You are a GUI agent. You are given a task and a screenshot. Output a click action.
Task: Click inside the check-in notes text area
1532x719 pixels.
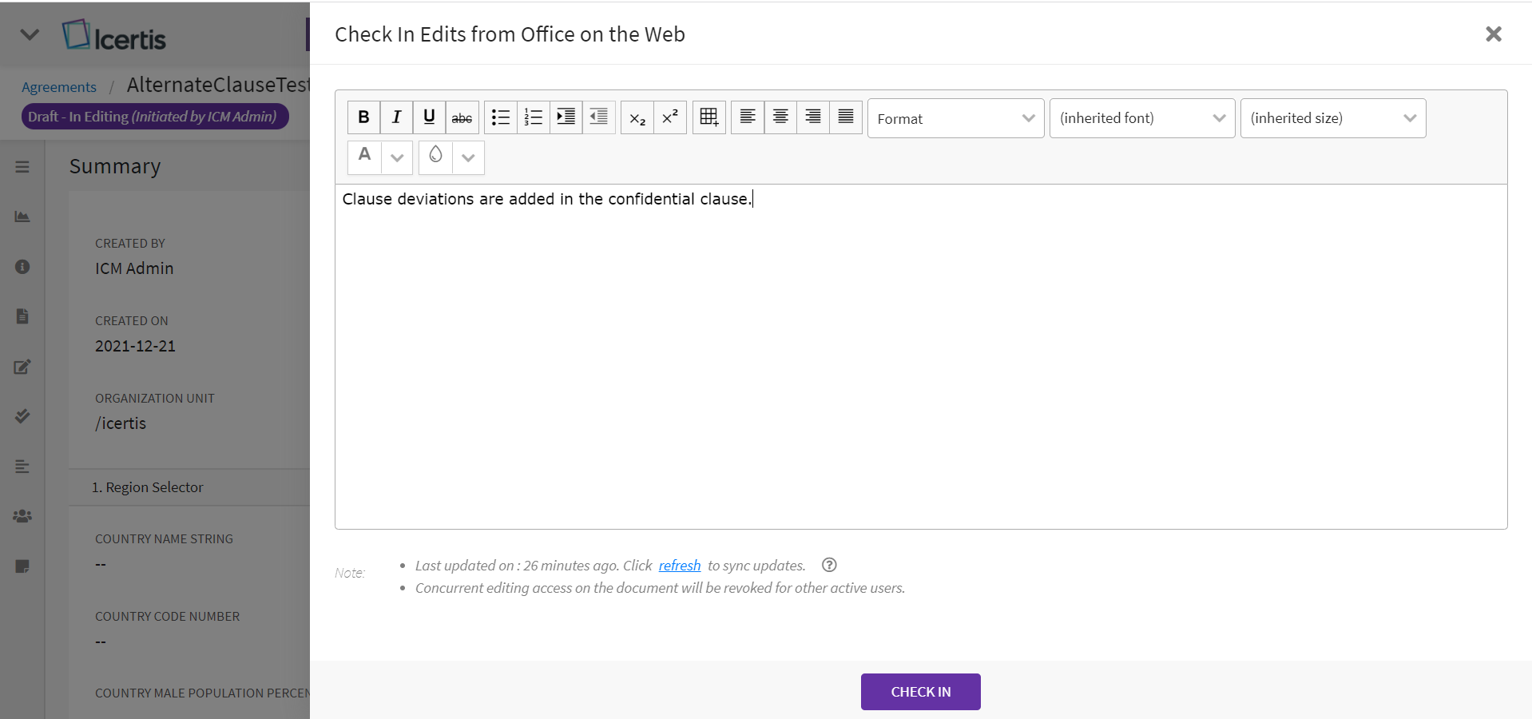(920, 359)
